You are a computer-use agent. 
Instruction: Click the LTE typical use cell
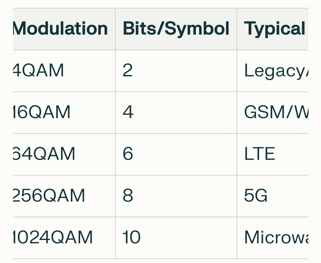[x=273, y=154]
